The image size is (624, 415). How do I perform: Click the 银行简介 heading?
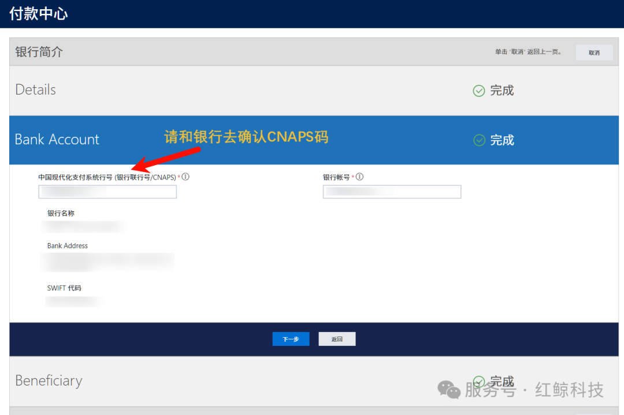pyautogui.click(x=39, y=52)
